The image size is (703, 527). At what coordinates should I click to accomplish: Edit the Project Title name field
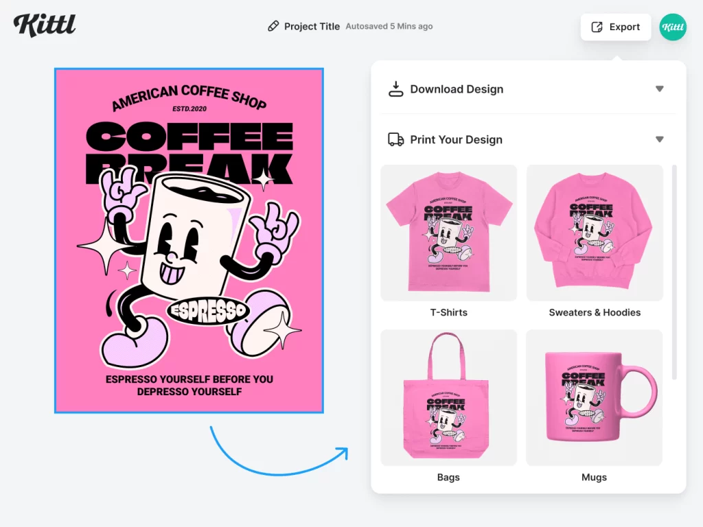(312, 27)
